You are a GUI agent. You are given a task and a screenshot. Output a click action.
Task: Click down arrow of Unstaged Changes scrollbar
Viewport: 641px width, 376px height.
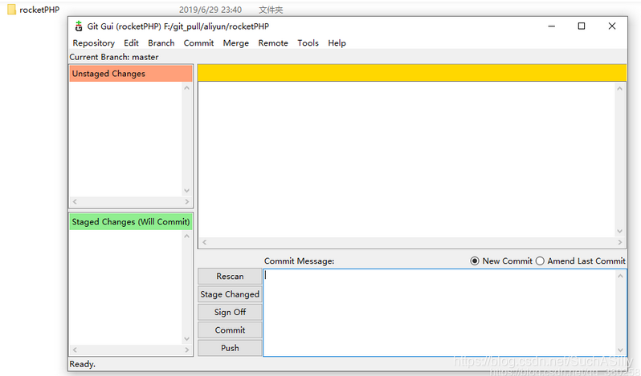click(187, 191)
